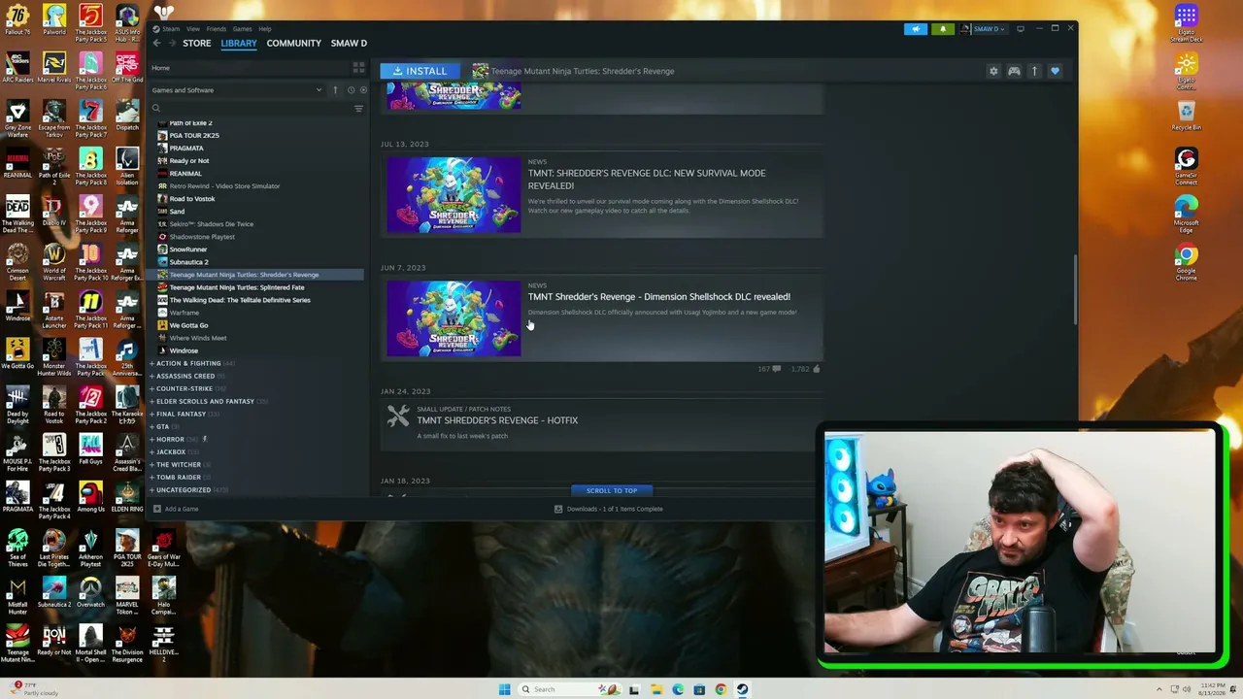Switch library to collections grid view

(x=358, y=68)
